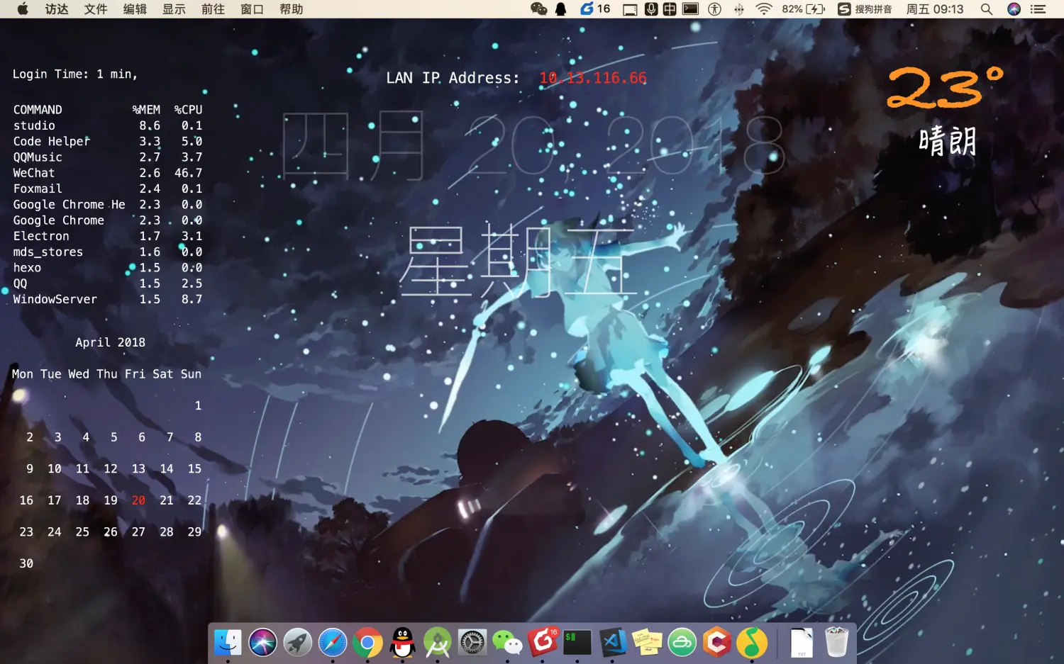Image resolution: width=1064 pixels, height=664 pixels.
Task: Open the 文件 menu
Action: (96, 9)
